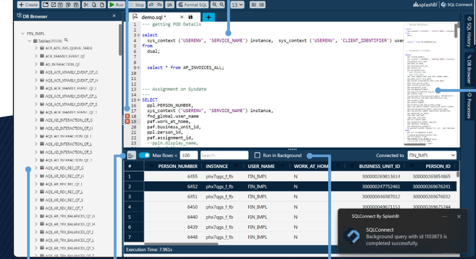The width and height of the screenshot is (476, 259).
Task: Click the BUSINESS_UNIT_ID column header
Action: 379,166
